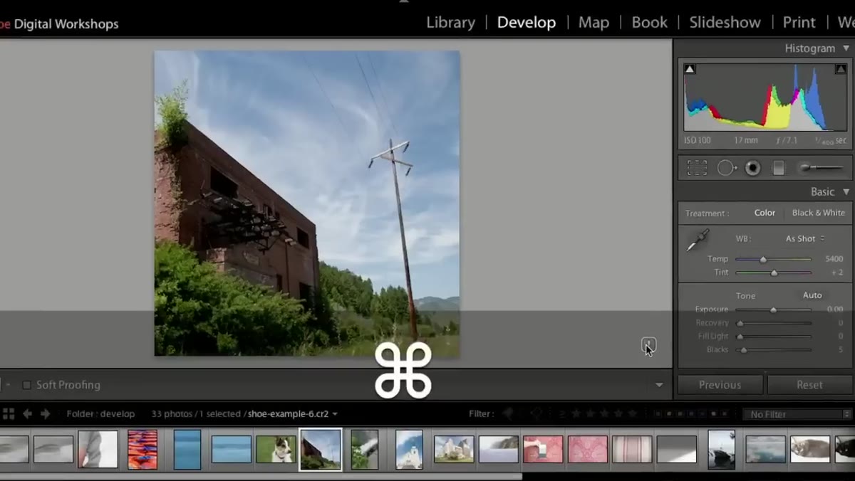Select the cat photo thumbnail
This screenshot has width=855, height=481.
[x=810, y=450]
